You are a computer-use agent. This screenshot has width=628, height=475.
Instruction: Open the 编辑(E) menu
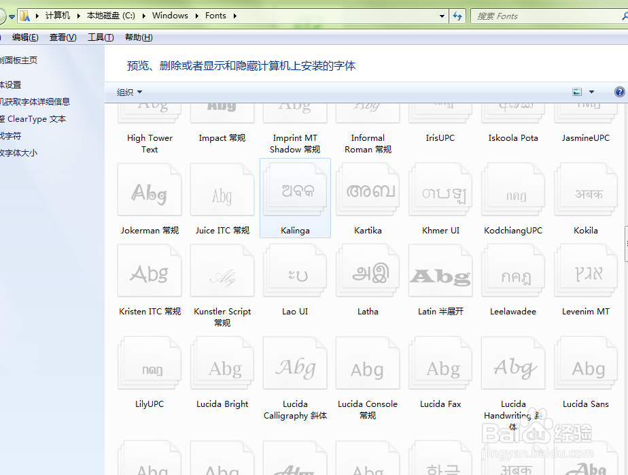[x=25, y=37]
